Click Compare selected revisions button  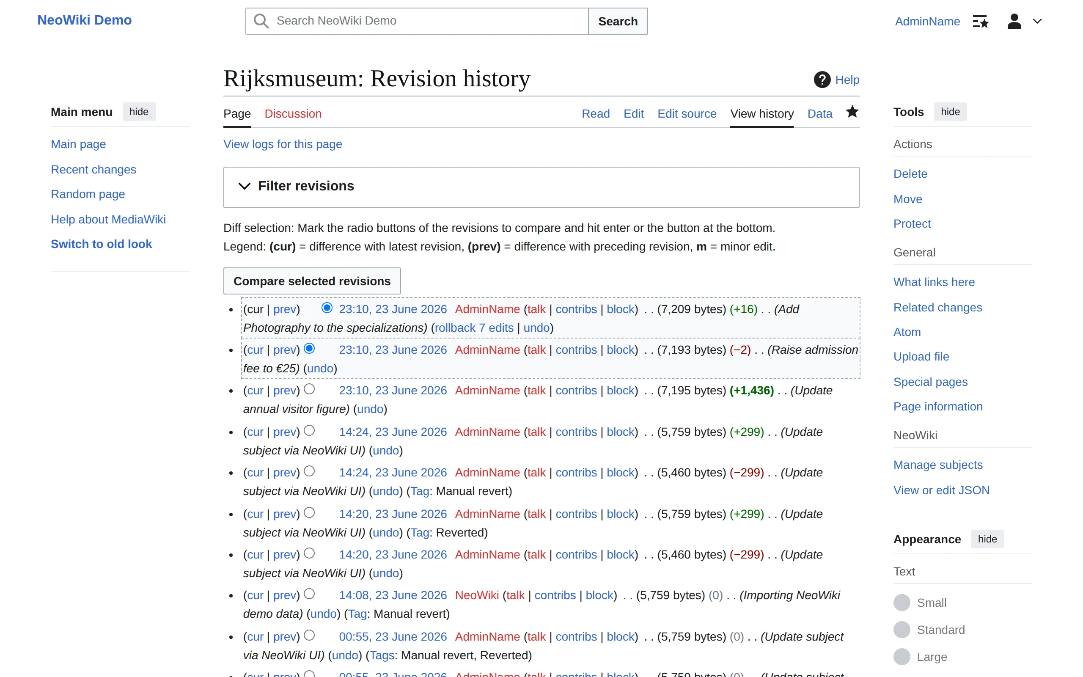tap(312, 281)
